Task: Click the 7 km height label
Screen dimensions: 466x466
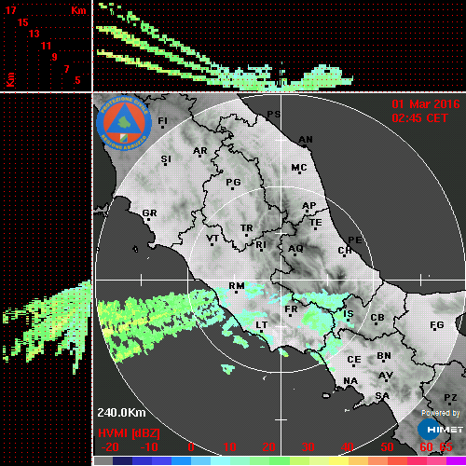Action: coord(66,69)
